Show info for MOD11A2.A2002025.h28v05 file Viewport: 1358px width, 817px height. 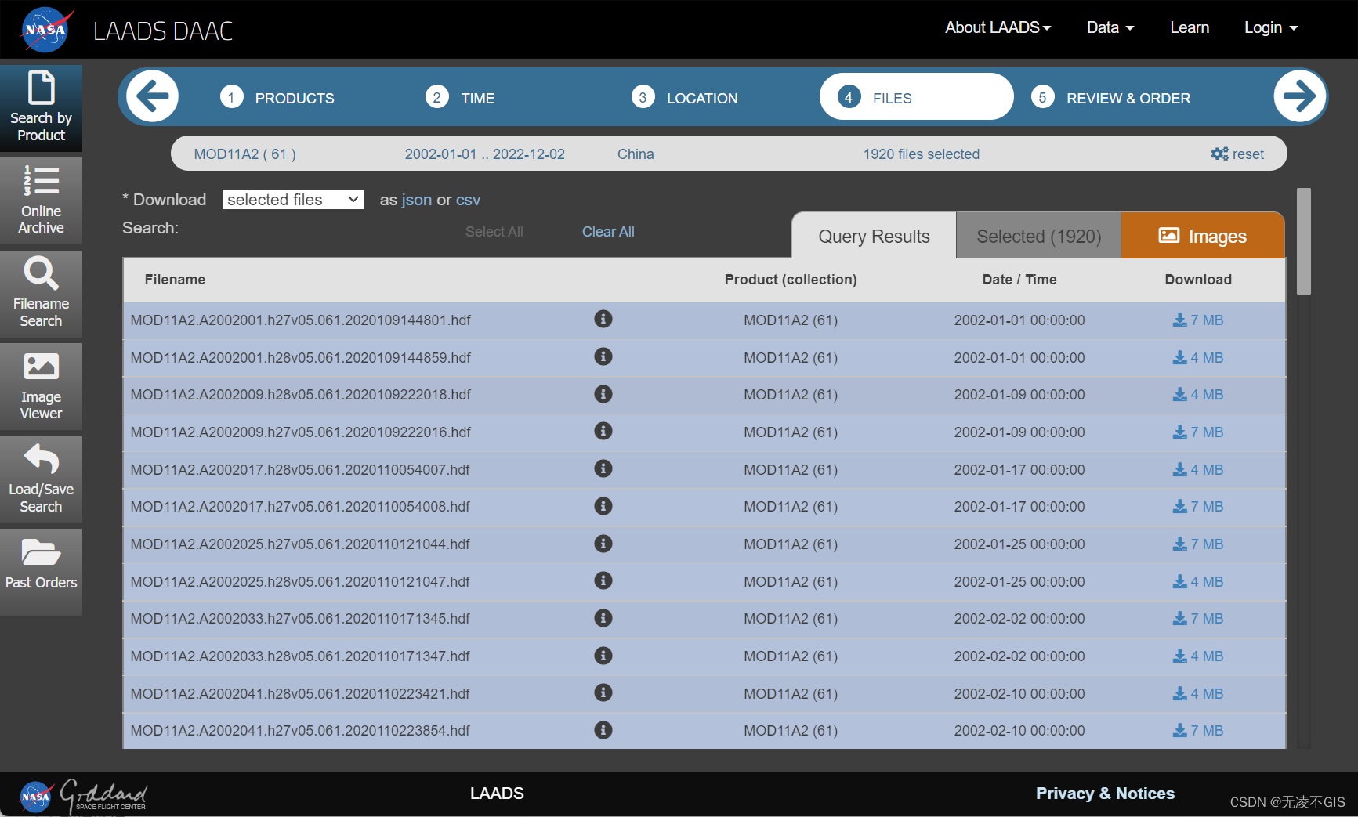[603, 580]
